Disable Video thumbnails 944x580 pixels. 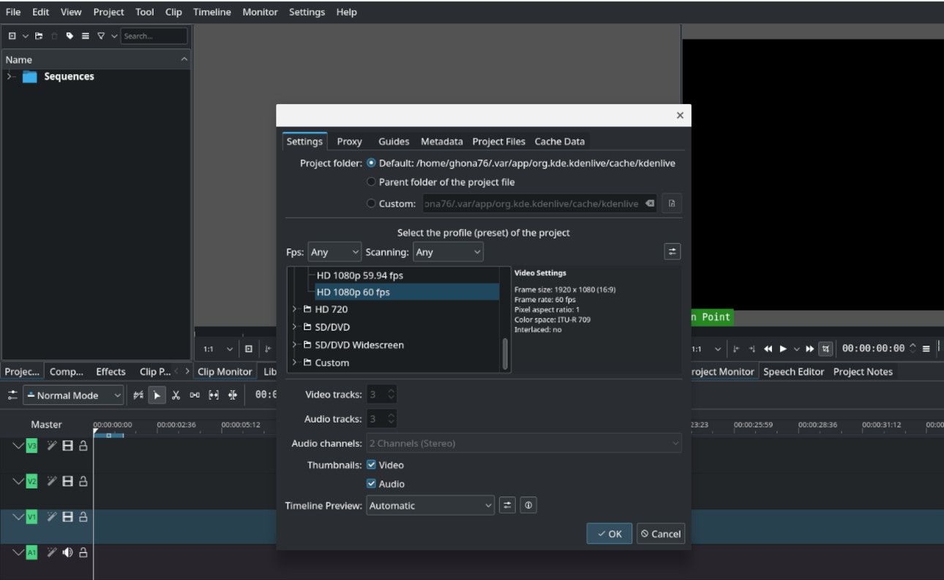(x=371, y=464)
